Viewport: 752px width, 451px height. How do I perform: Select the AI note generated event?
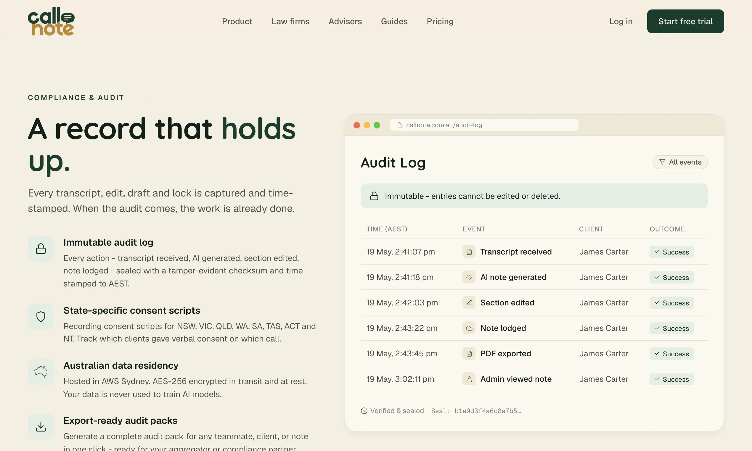click(x=513, y=277)
